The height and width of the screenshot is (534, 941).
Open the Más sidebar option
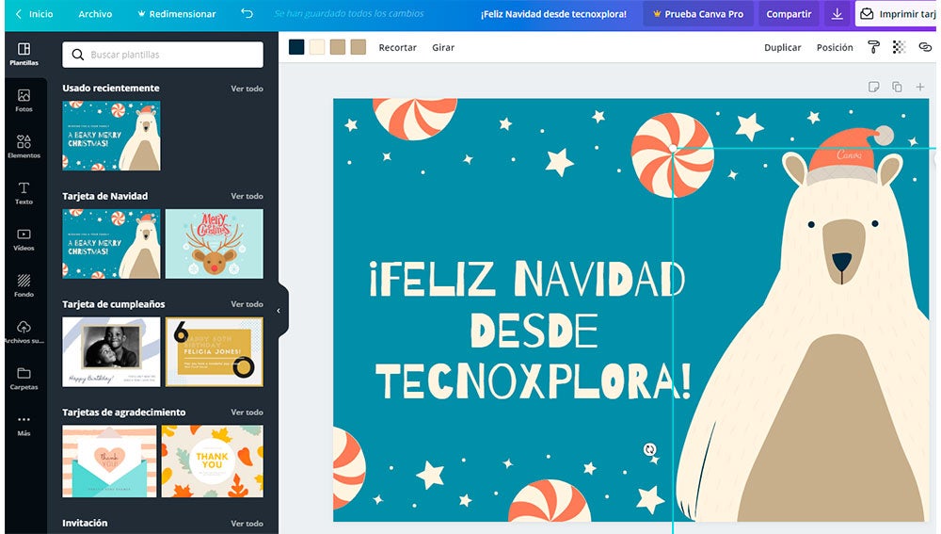24,425
